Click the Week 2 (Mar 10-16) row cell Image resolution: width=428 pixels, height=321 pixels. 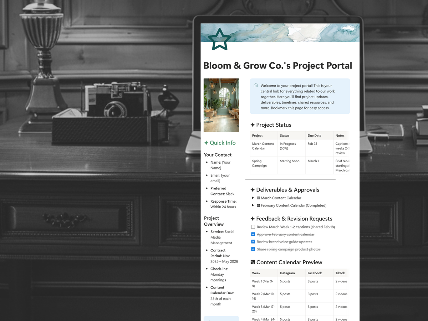pyautogui.click(x=264, y=296)
